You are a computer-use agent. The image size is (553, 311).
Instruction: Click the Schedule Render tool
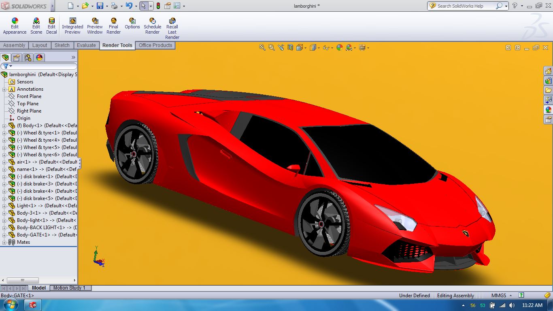153,26
